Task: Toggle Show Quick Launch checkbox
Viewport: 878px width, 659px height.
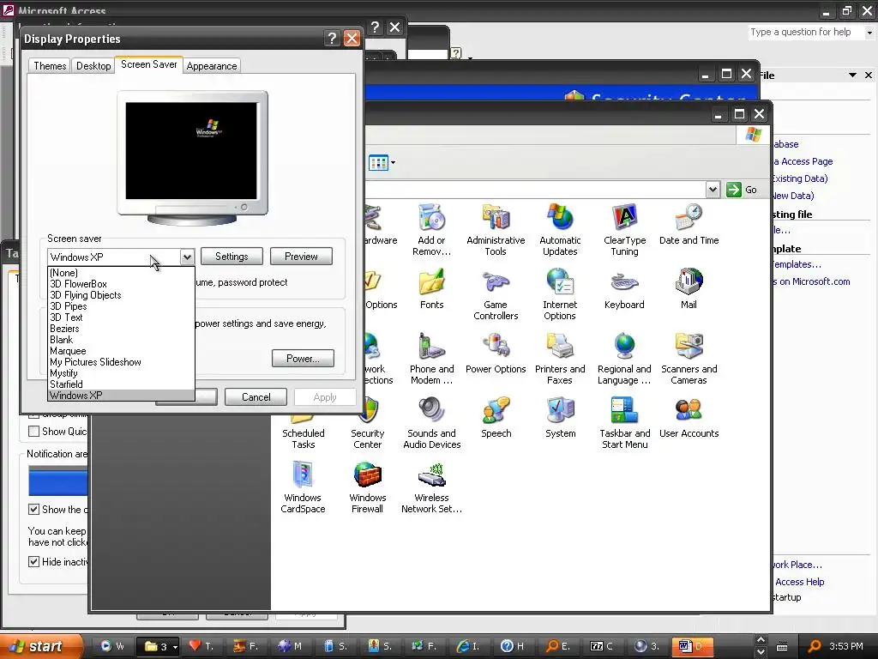Action: pyautogui.click(x=33, y=431)
